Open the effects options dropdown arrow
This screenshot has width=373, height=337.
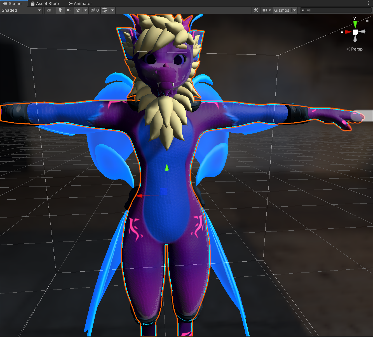pyautogui.click(x=86, y=10)
